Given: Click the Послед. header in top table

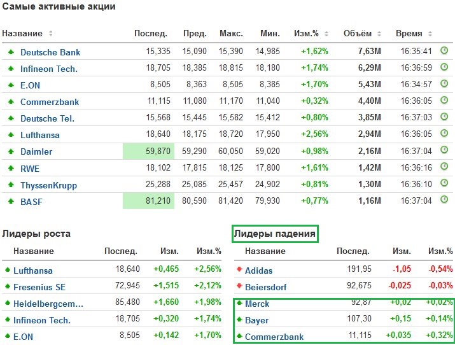Looking at the screenshot, I should point(150,34).
